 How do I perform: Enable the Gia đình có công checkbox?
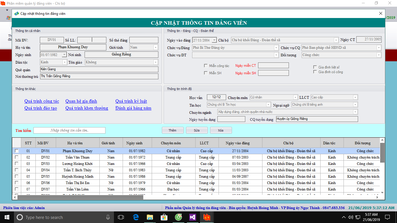click(x=315, y=72)
